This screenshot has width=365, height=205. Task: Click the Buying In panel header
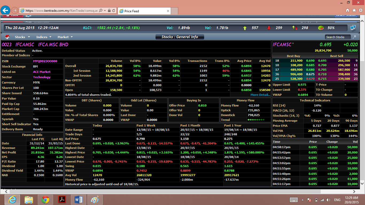[194, 100]
